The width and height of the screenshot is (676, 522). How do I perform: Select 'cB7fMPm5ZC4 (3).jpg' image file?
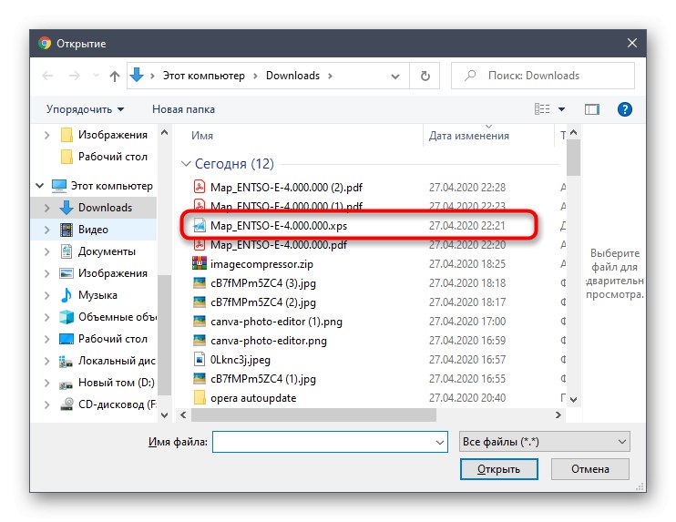pyautogui.click(x=263, y=283)
